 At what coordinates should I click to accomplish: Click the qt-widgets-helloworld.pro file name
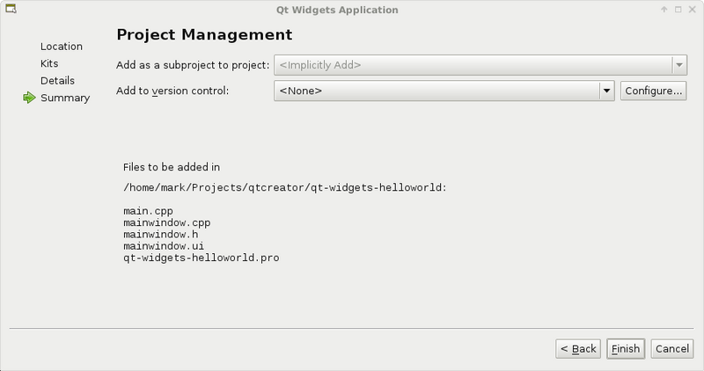[x=202, y=258]
